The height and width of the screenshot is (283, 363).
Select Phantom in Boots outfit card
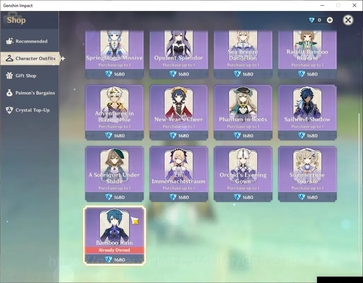[x=243, y=112]
